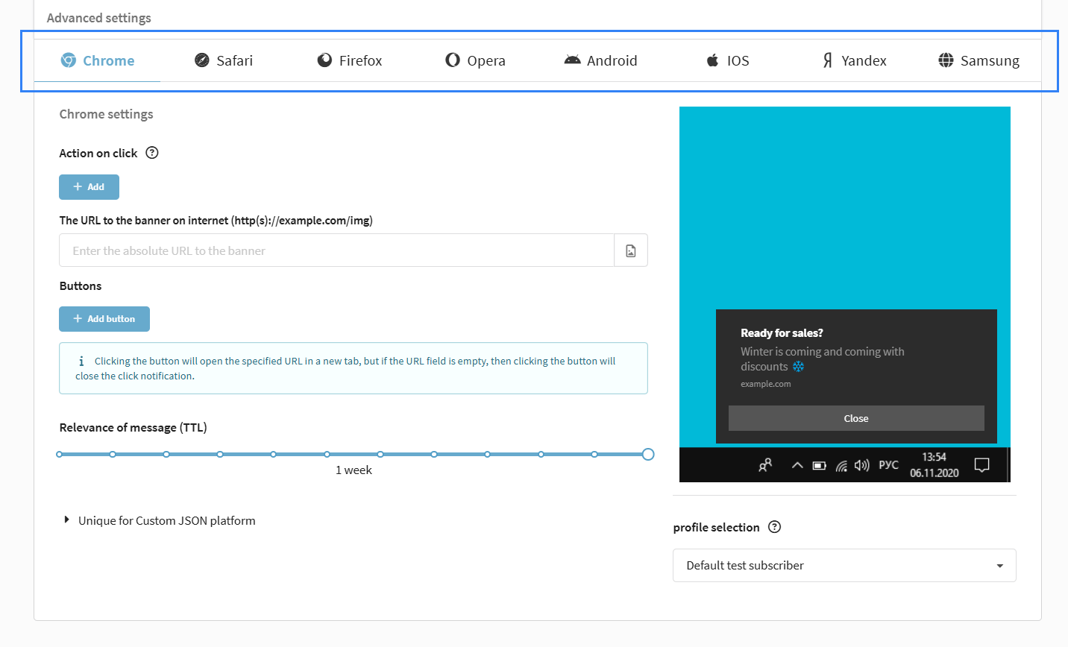
Task: Click the 13:54 clock in preview taskbar
Action: (x=934, y=457)
